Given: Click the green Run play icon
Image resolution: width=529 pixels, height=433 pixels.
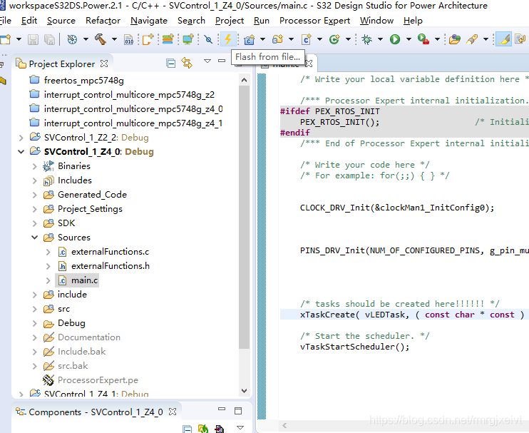Looking at the screenshot, I should [x=395, y=39].
